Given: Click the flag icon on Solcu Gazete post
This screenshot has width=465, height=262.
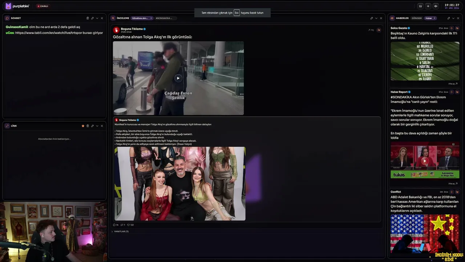Looking at the screenshot, I should point(457,28).
